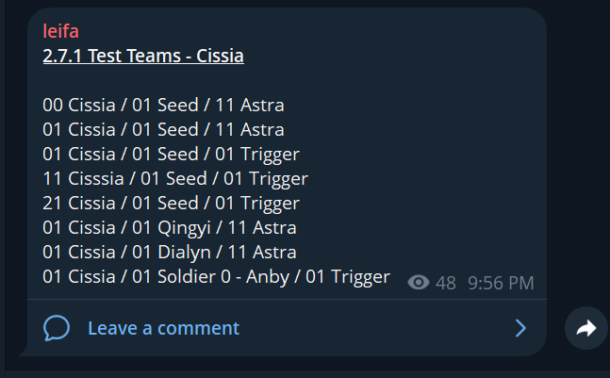Click the eye views icon
The image size is (610, 378).
coord(419,283)
